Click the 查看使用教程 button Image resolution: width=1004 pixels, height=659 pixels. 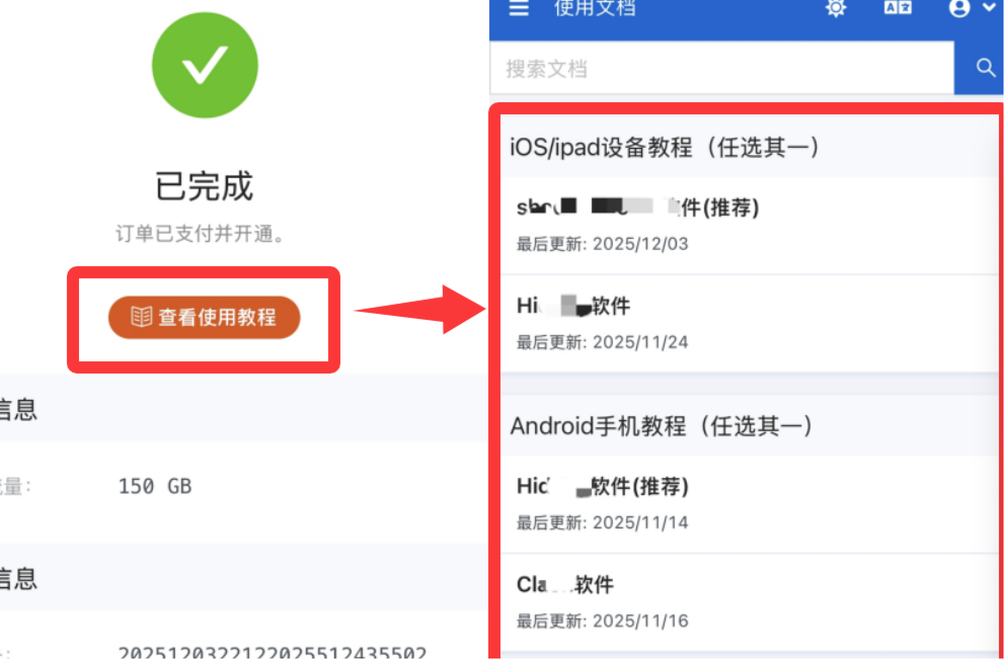[204, 317]
